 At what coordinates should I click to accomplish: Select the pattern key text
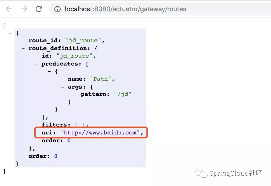click(x=93, y=94)
